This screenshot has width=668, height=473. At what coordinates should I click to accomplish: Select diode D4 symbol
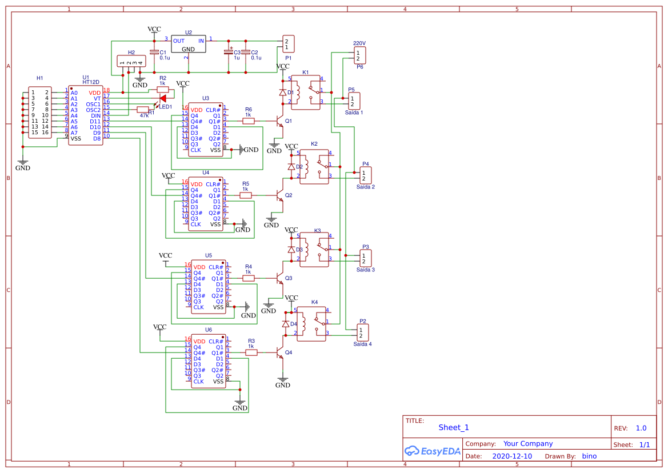(x=285, y=323)
